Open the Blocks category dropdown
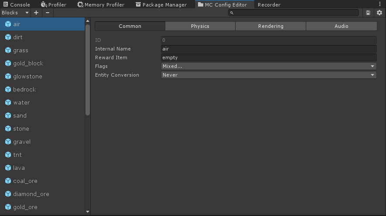 [15, 13]
